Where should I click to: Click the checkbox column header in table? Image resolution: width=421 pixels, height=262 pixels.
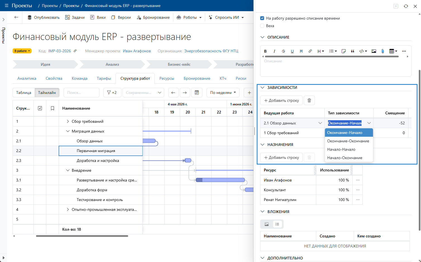click(x=40, y=108)
